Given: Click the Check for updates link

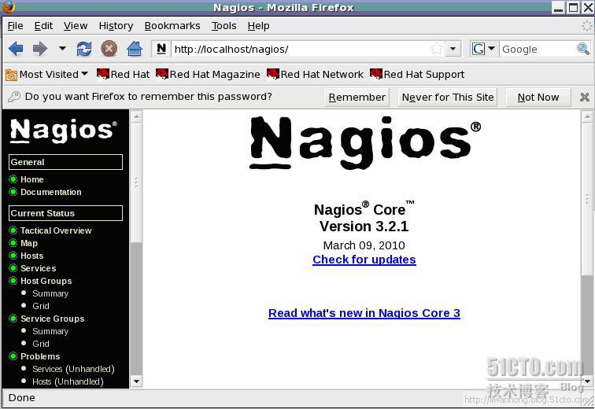Looking at the screenshot, I should tap(364, 260).
